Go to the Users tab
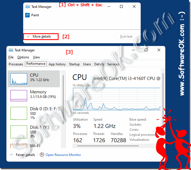This screenshot has height=170, width=191. click(x=87, y=64)
